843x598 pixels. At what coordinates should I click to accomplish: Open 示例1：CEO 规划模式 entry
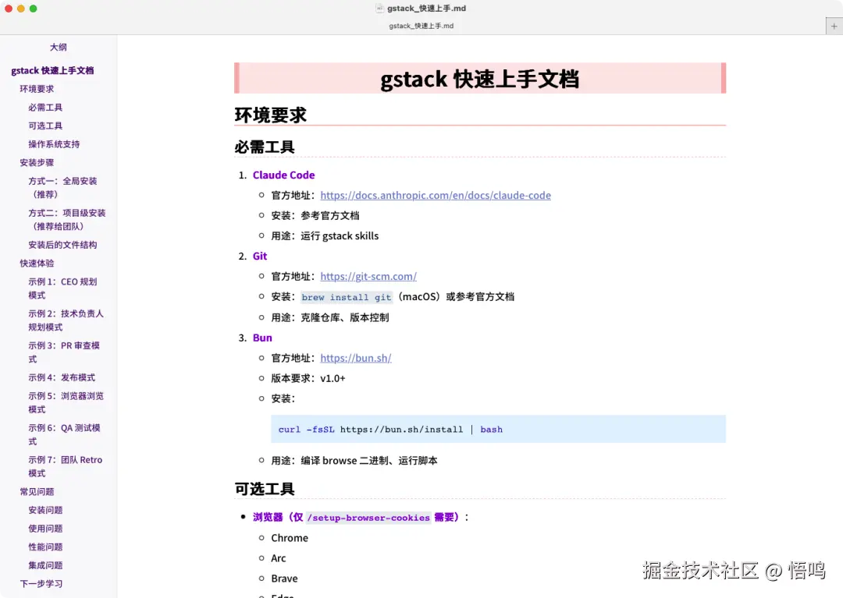(x=62, y=288)
